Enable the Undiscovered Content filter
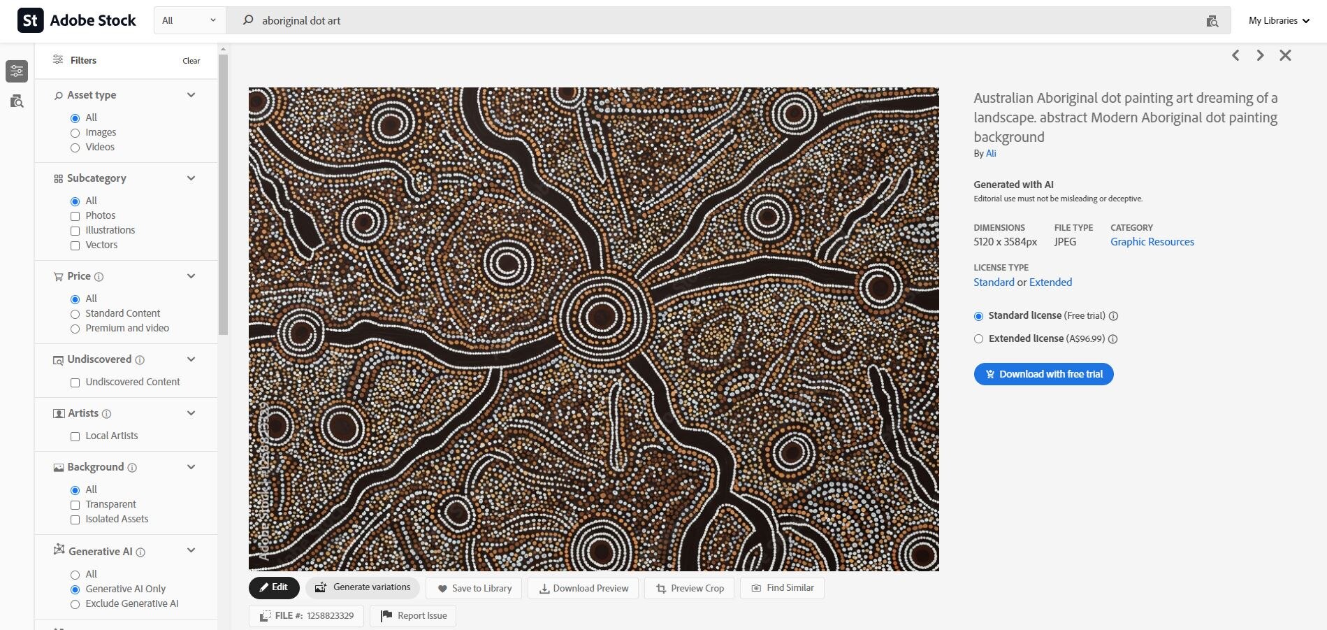Image resolution: width=1327 pixels, height=630 pixels. [75, 382]
